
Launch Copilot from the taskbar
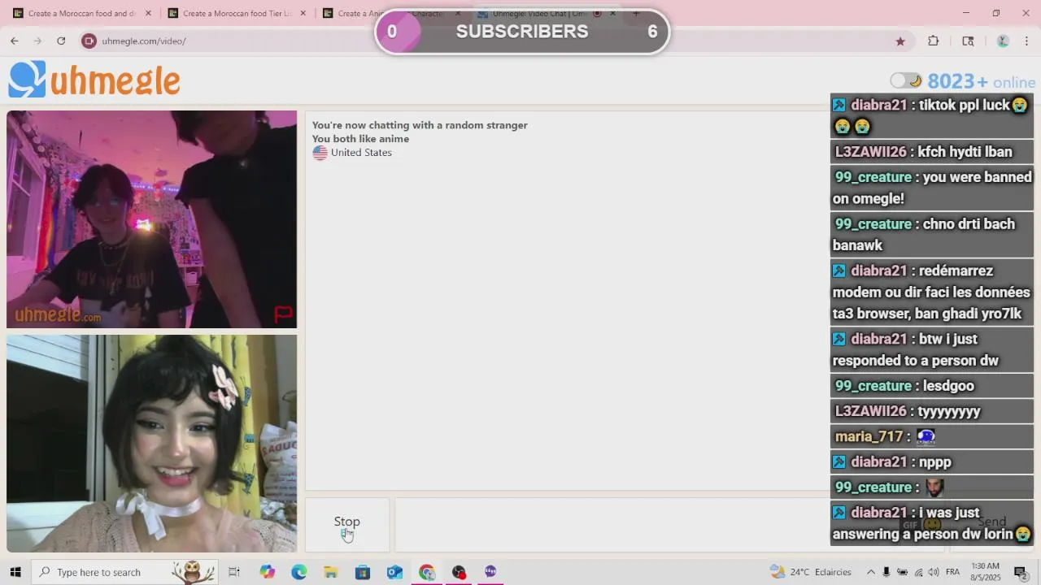coord(267,572)
